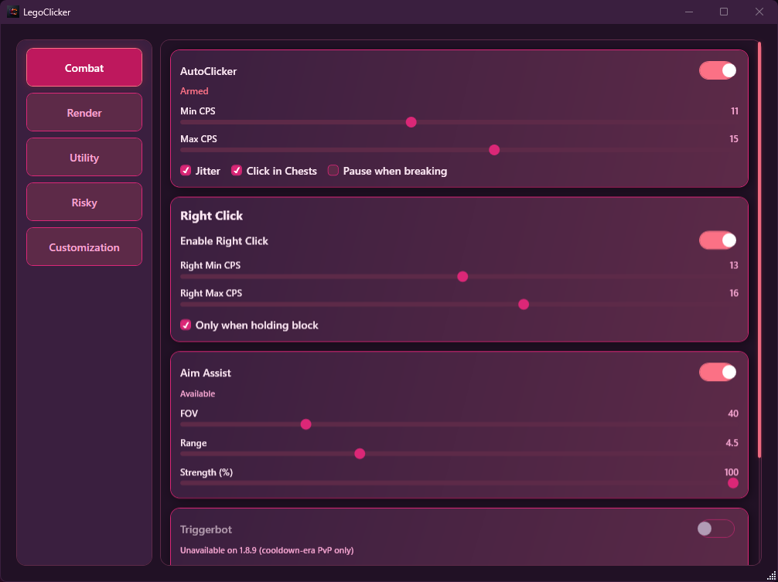Viewport: 778px width, 582px height.
Task: Open the Combat tab
Action: tap(84, 68)
